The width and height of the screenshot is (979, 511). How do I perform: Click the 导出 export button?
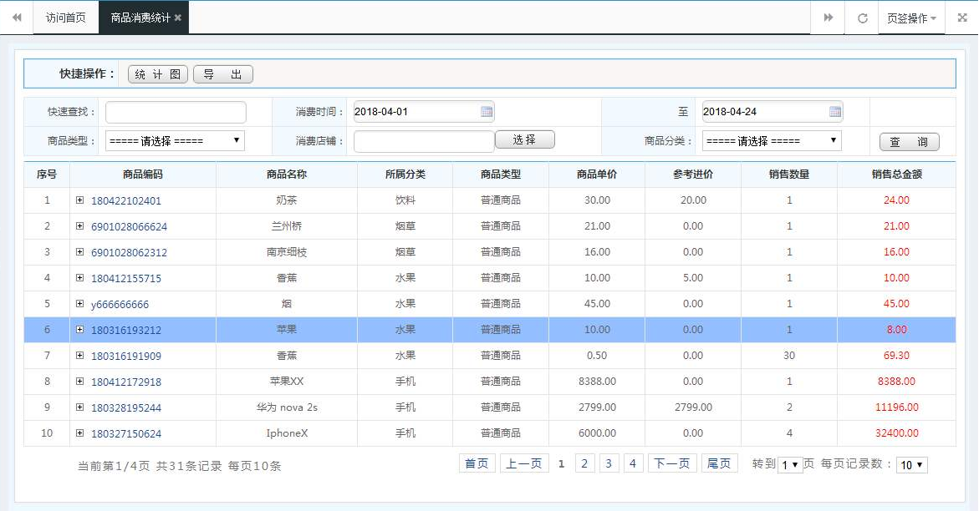[x=222, y=73]
